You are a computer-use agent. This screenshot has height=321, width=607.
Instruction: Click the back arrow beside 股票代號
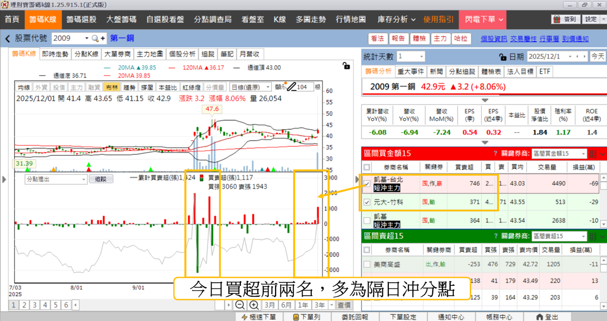(7, 39)
